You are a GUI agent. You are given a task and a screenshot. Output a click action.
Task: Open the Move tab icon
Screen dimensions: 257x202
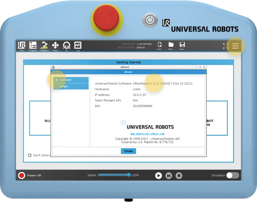pos(56,46)
